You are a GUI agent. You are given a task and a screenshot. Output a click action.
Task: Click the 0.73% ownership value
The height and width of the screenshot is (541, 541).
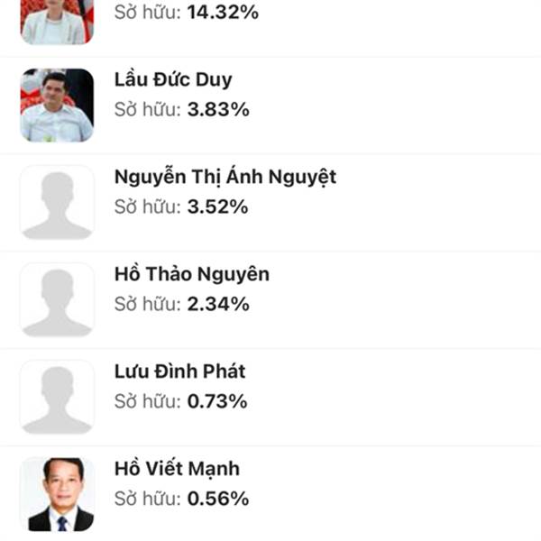217,401
